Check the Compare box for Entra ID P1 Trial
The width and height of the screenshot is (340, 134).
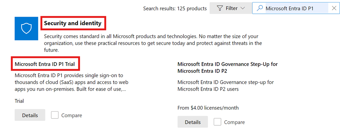tap(55, 115)
